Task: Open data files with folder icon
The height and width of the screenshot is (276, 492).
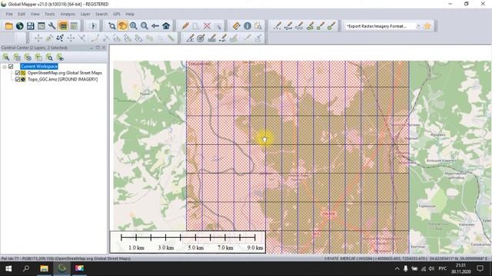Action: tap(8, 26)
